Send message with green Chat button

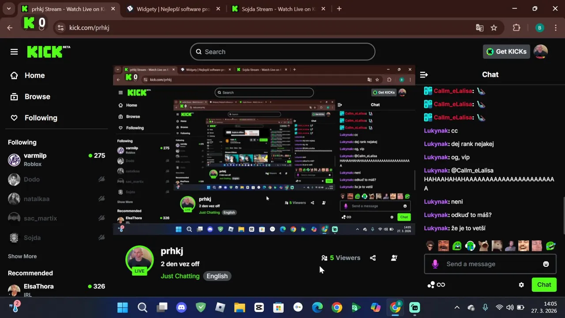(544, 285)
